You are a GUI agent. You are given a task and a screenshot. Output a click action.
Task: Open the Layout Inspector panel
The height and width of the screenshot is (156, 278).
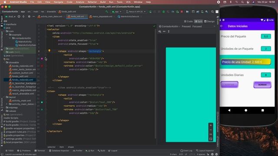click(x=205, y=151)
